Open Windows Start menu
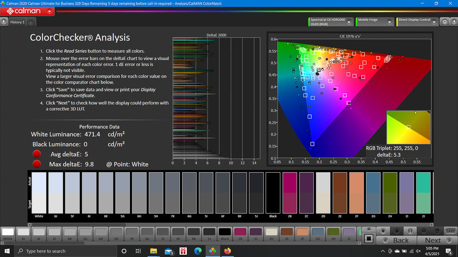The width and height of the screenshot is (458, 257). click(x=7, y=251)
